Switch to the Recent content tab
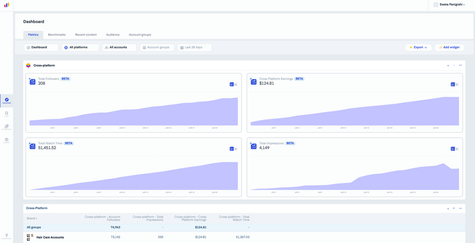 click(x=86, y=35)
